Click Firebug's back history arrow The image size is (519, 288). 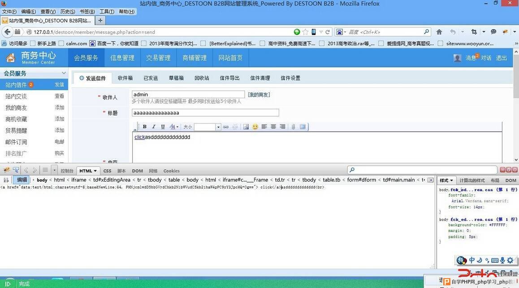[26, 170]
